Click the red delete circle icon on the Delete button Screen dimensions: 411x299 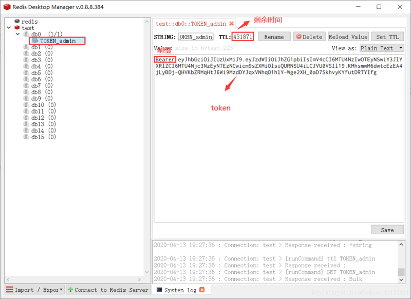pyautogui.click(x=300, y=36)
